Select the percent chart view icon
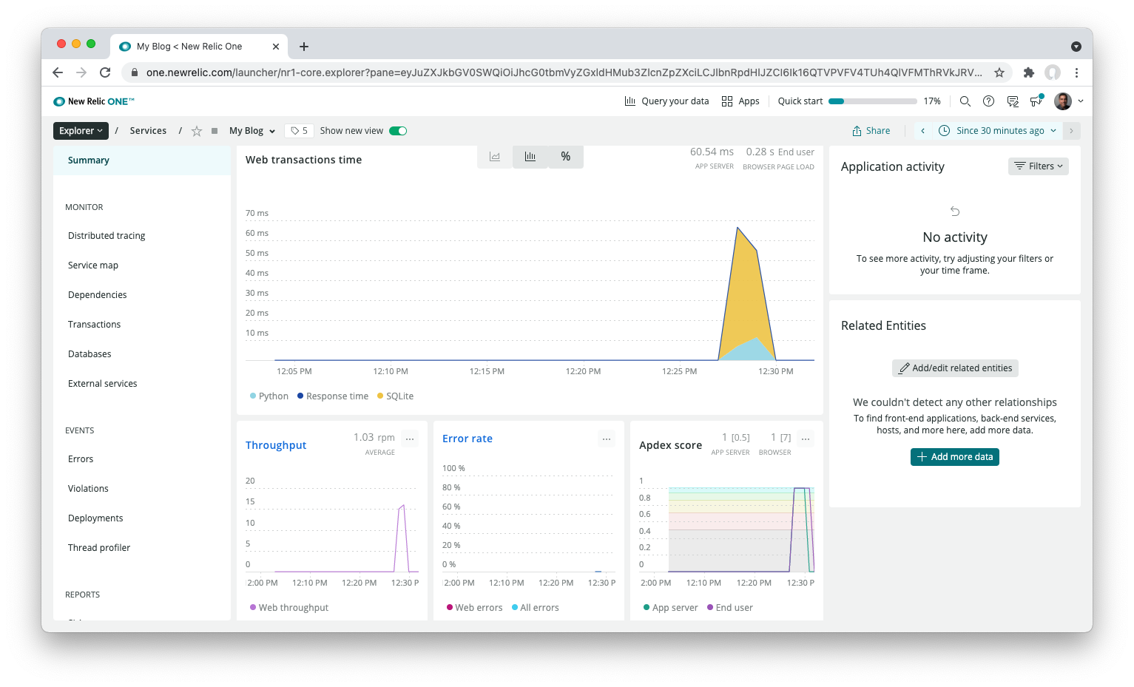Viewport: 1134px width, 687px height. point(565,157)
